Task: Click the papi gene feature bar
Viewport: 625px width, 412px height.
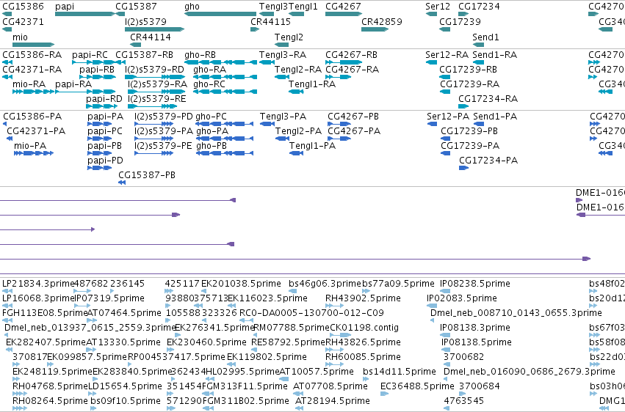Action: pyautogui.click(x=85, y=14)
